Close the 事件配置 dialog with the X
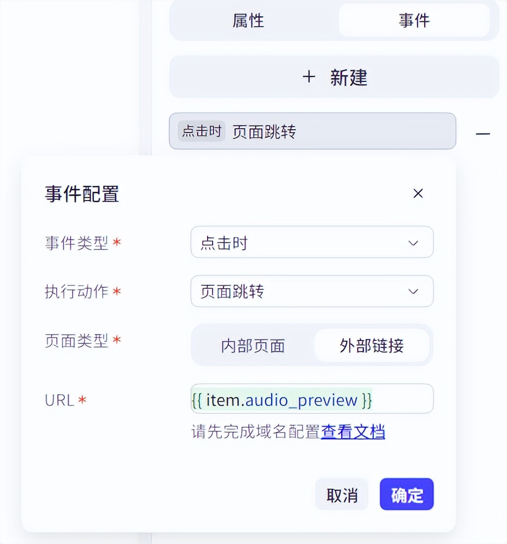 (x=418, y=193)
